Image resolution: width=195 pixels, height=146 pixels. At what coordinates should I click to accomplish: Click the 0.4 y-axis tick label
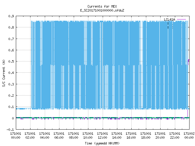click(x=11, y=73)
